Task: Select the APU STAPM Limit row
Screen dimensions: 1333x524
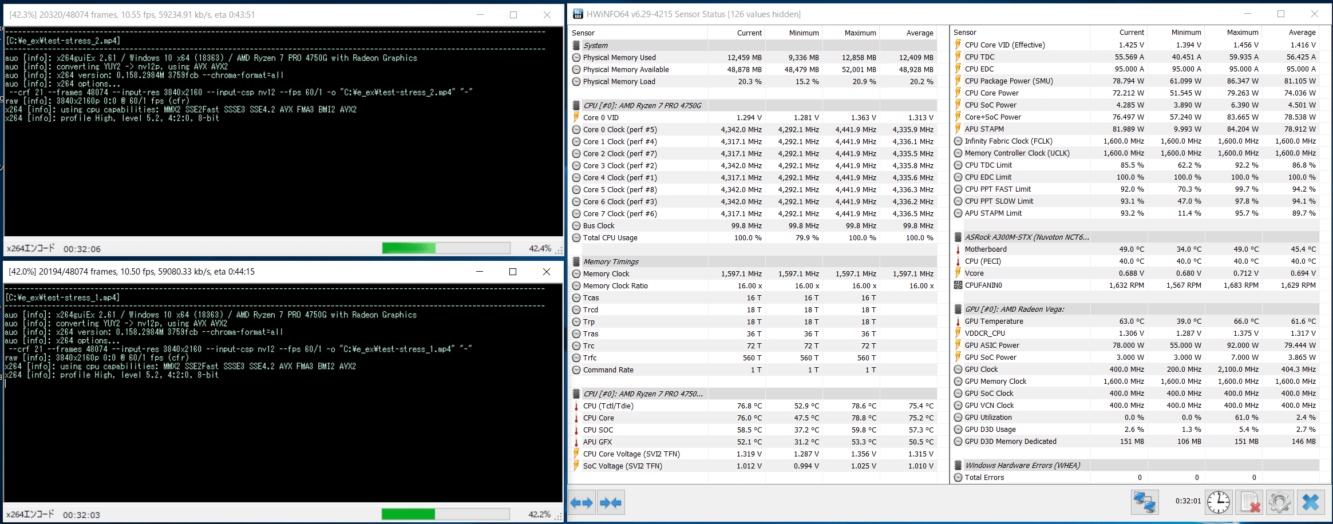Action: [x=1136, y=213]
